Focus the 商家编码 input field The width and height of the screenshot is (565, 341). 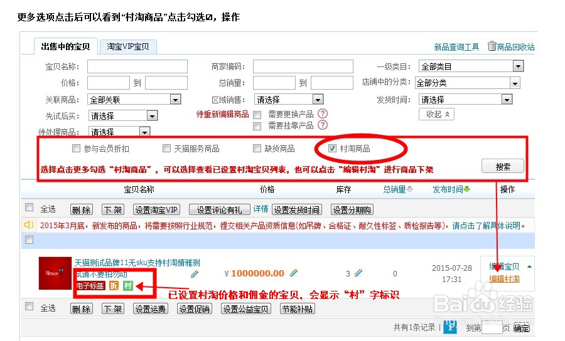(303, 66)
